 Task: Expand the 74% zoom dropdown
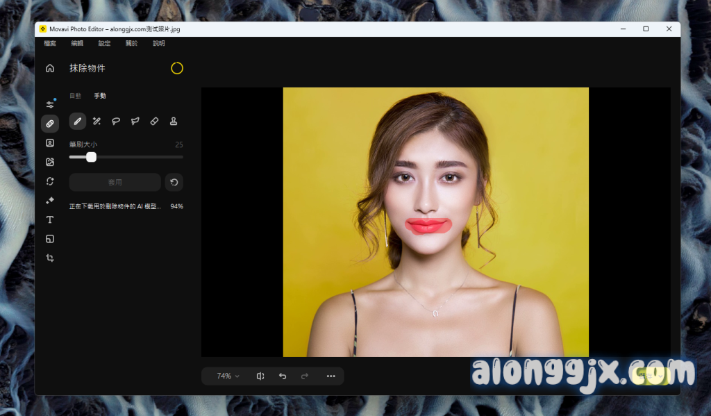pyautogui.click(x=228, y=376)
